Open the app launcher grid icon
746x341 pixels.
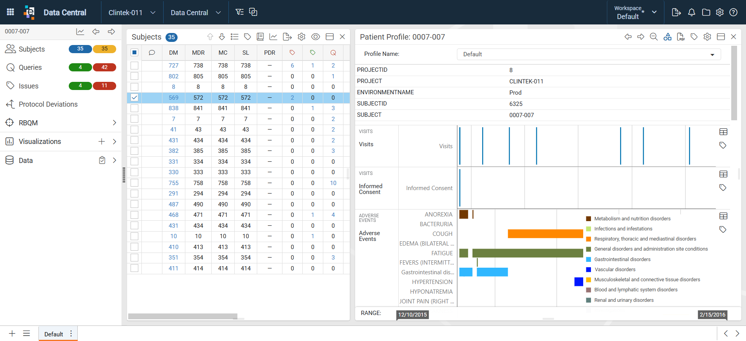[10, 12]
